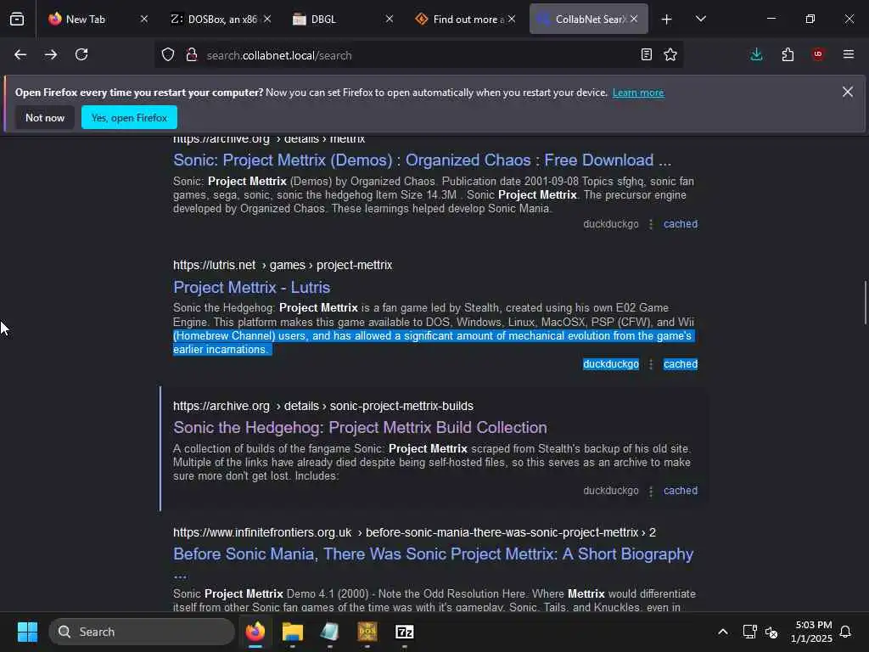Open Sonic: Project Mettrix (Demos) result
The width and height of the screenshot is (869, 652).
(422, 160)
